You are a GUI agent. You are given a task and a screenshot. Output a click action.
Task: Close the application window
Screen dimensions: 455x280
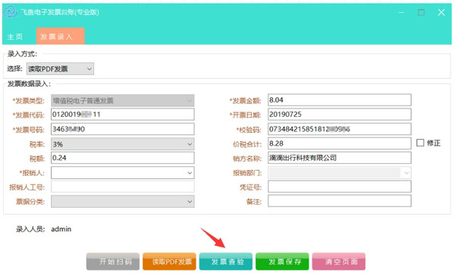pos(441,12)
